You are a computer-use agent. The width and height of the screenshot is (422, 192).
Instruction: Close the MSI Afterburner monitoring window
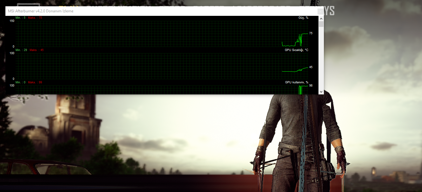point(320,11)
